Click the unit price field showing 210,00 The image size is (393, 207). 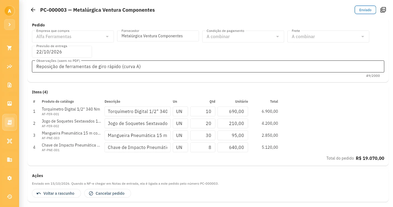(x=233, y=123)
